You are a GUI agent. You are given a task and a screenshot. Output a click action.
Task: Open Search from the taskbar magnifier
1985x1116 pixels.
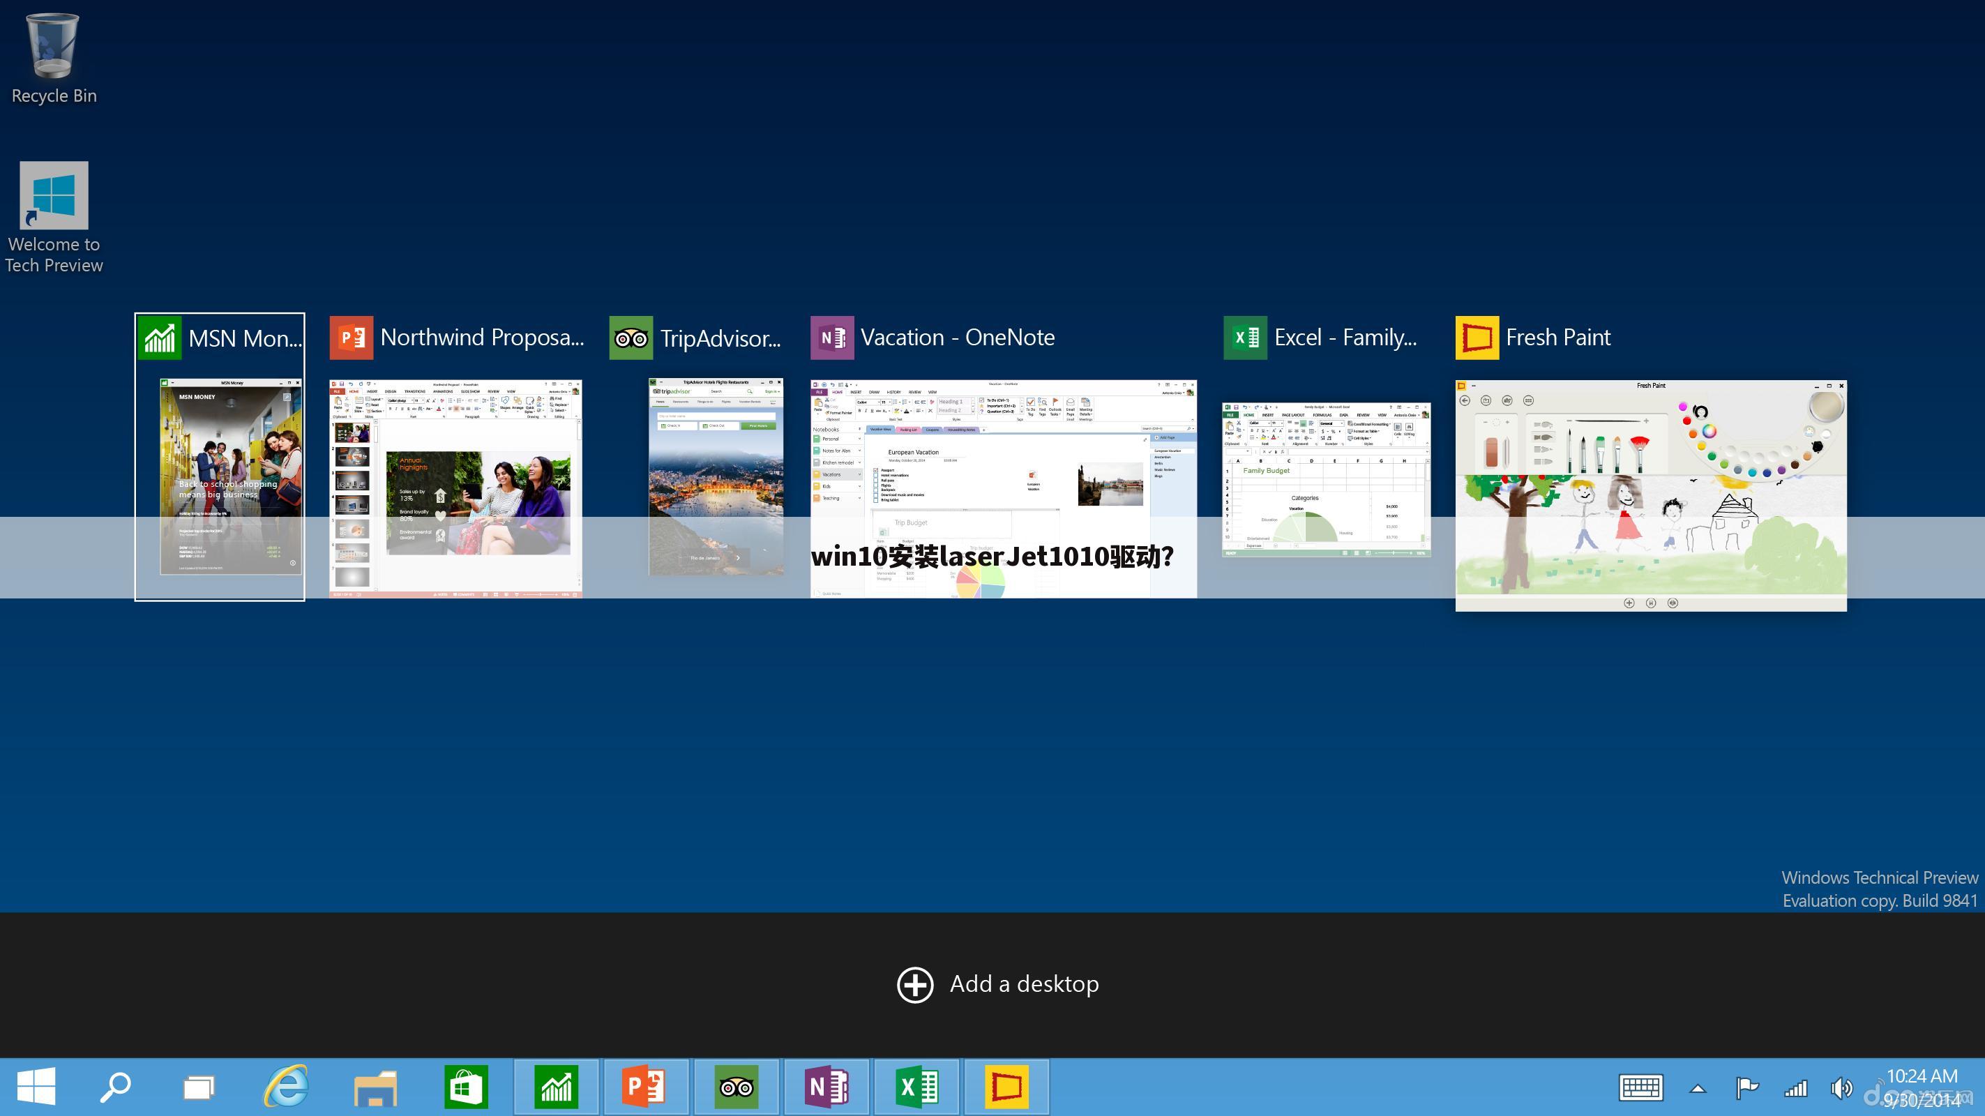tap(116, 1087)
